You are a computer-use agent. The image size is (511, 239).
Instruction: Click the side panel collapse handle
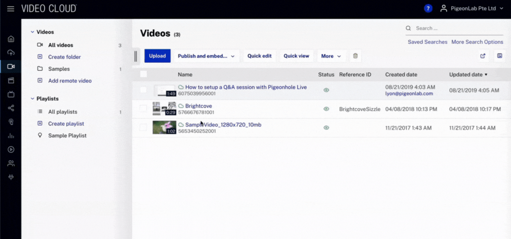(x=136, y=56)
